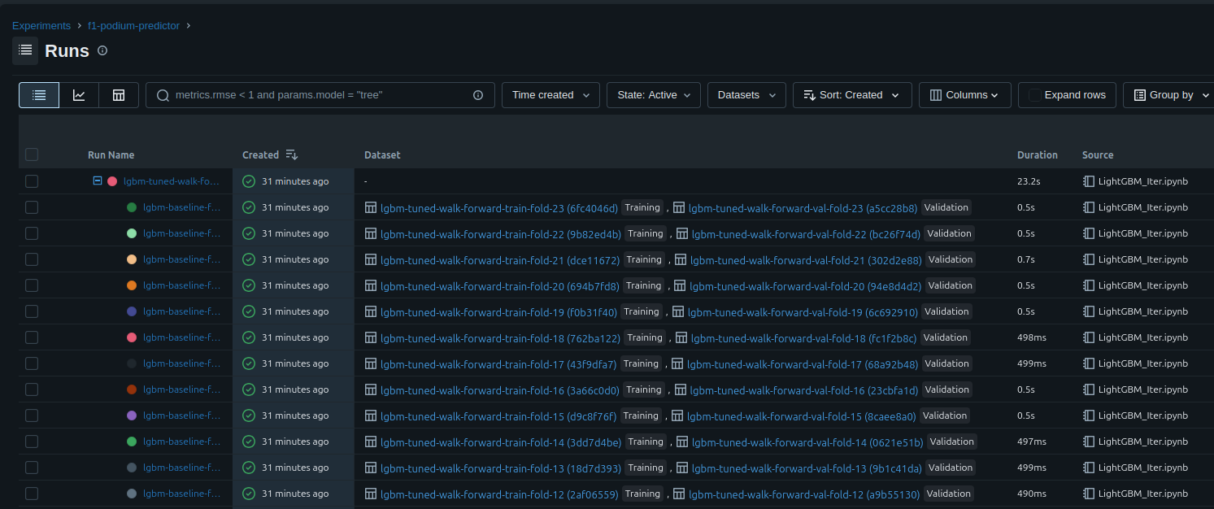The image size is (1214, 509).
Task: Click the Dataset column header
Action: 382,154
